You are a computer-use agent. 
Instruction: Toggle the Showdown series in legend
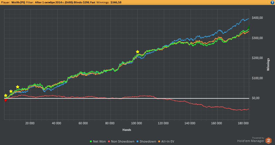[146, 141]
